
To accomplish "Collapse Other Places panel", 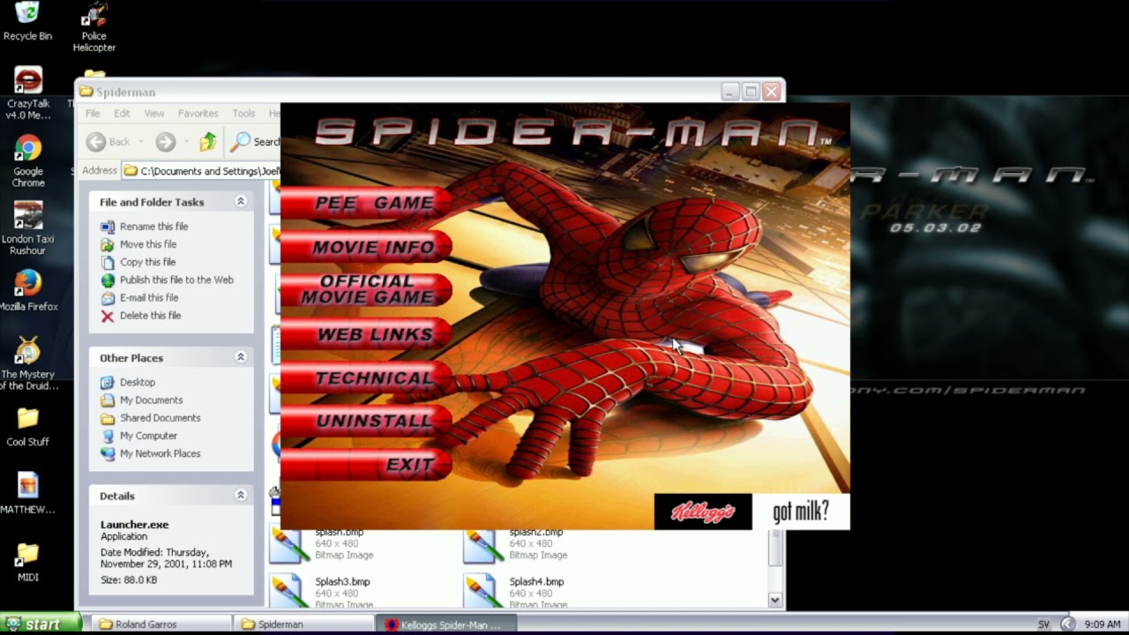I will coord(240,357).
